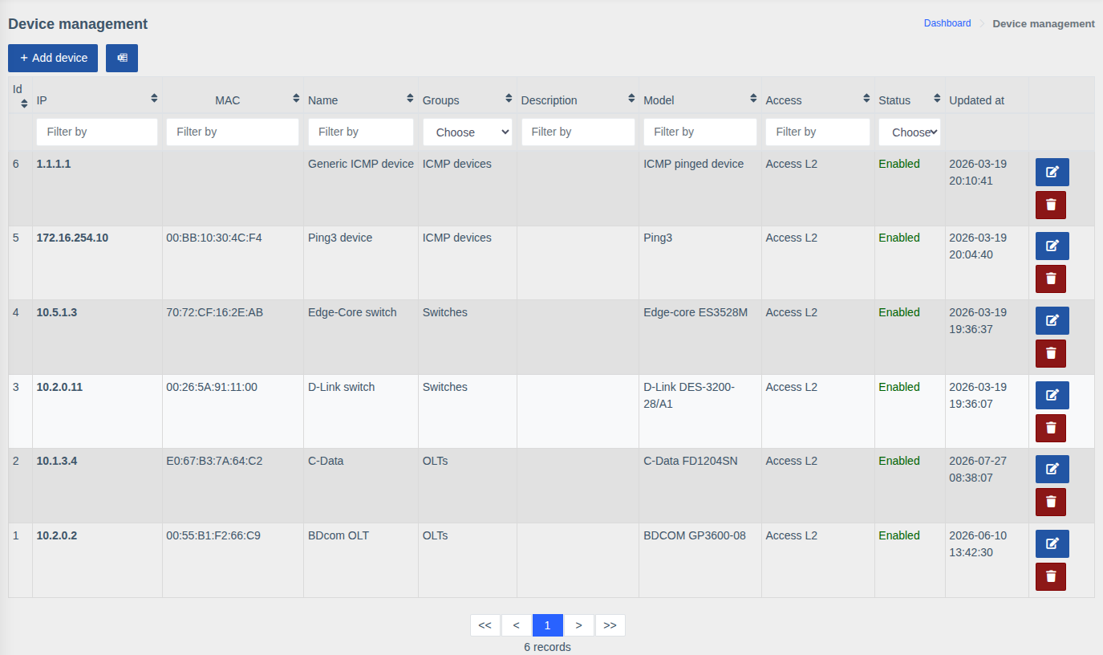Click the Add device button
The width and height of the screenshot is (1103, 655).
(53, 58)
